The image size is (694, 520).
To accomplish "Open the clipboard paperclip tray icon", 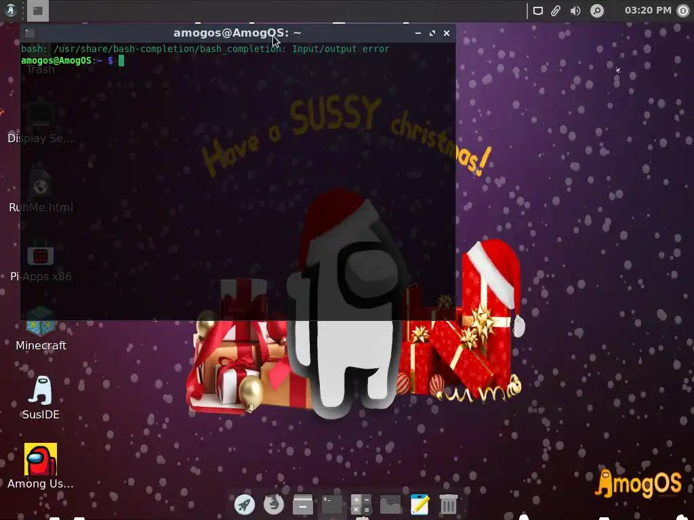I will (x=556, y=11).
